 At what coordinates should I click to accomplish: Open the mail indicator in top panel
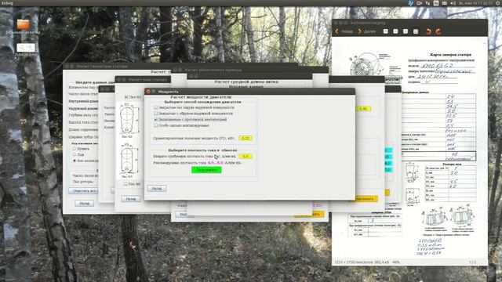tap(445, 3)
